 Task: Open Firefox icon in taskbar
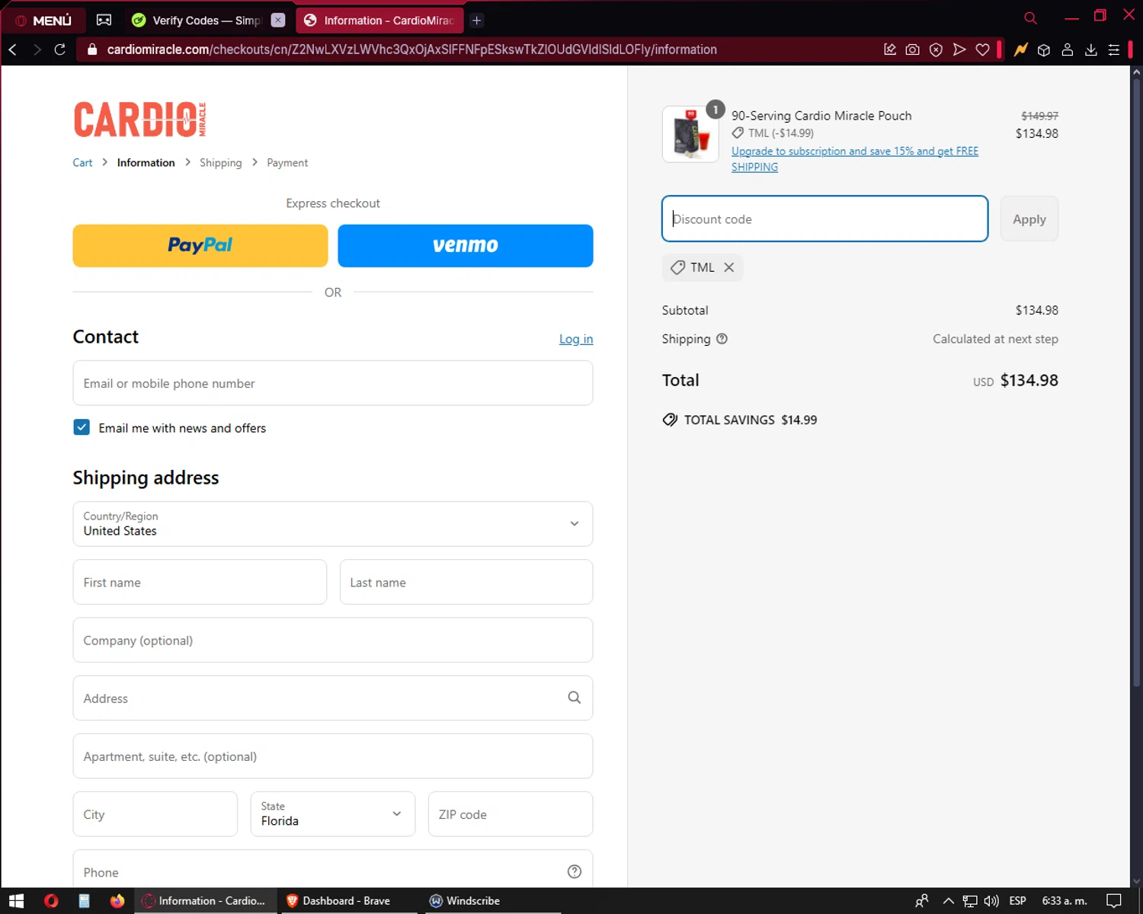(x=117, y=901)
